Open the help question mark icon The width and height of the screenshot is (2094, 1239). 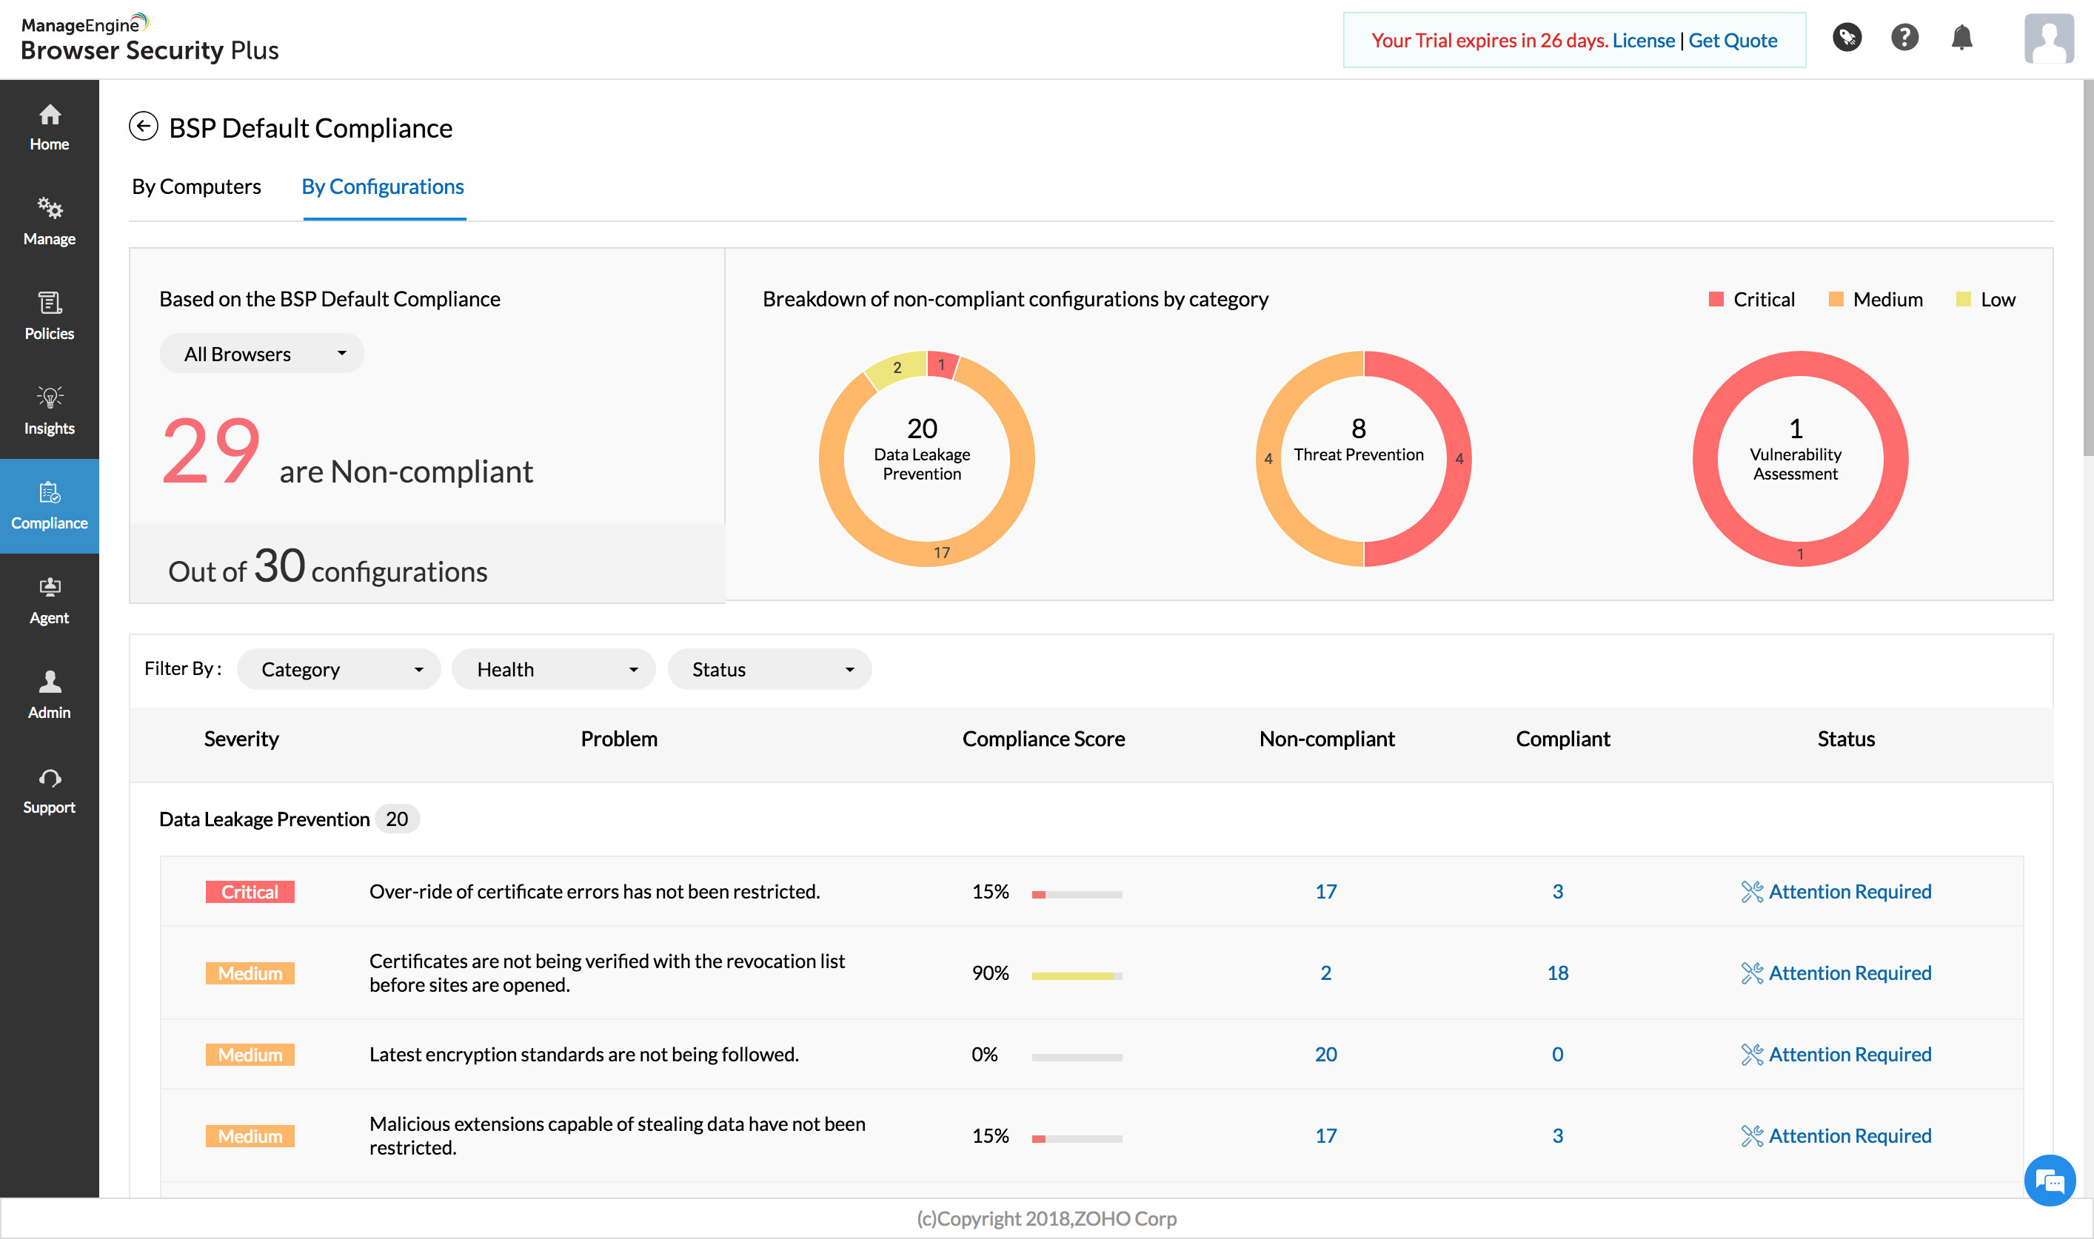(1904, 38)
